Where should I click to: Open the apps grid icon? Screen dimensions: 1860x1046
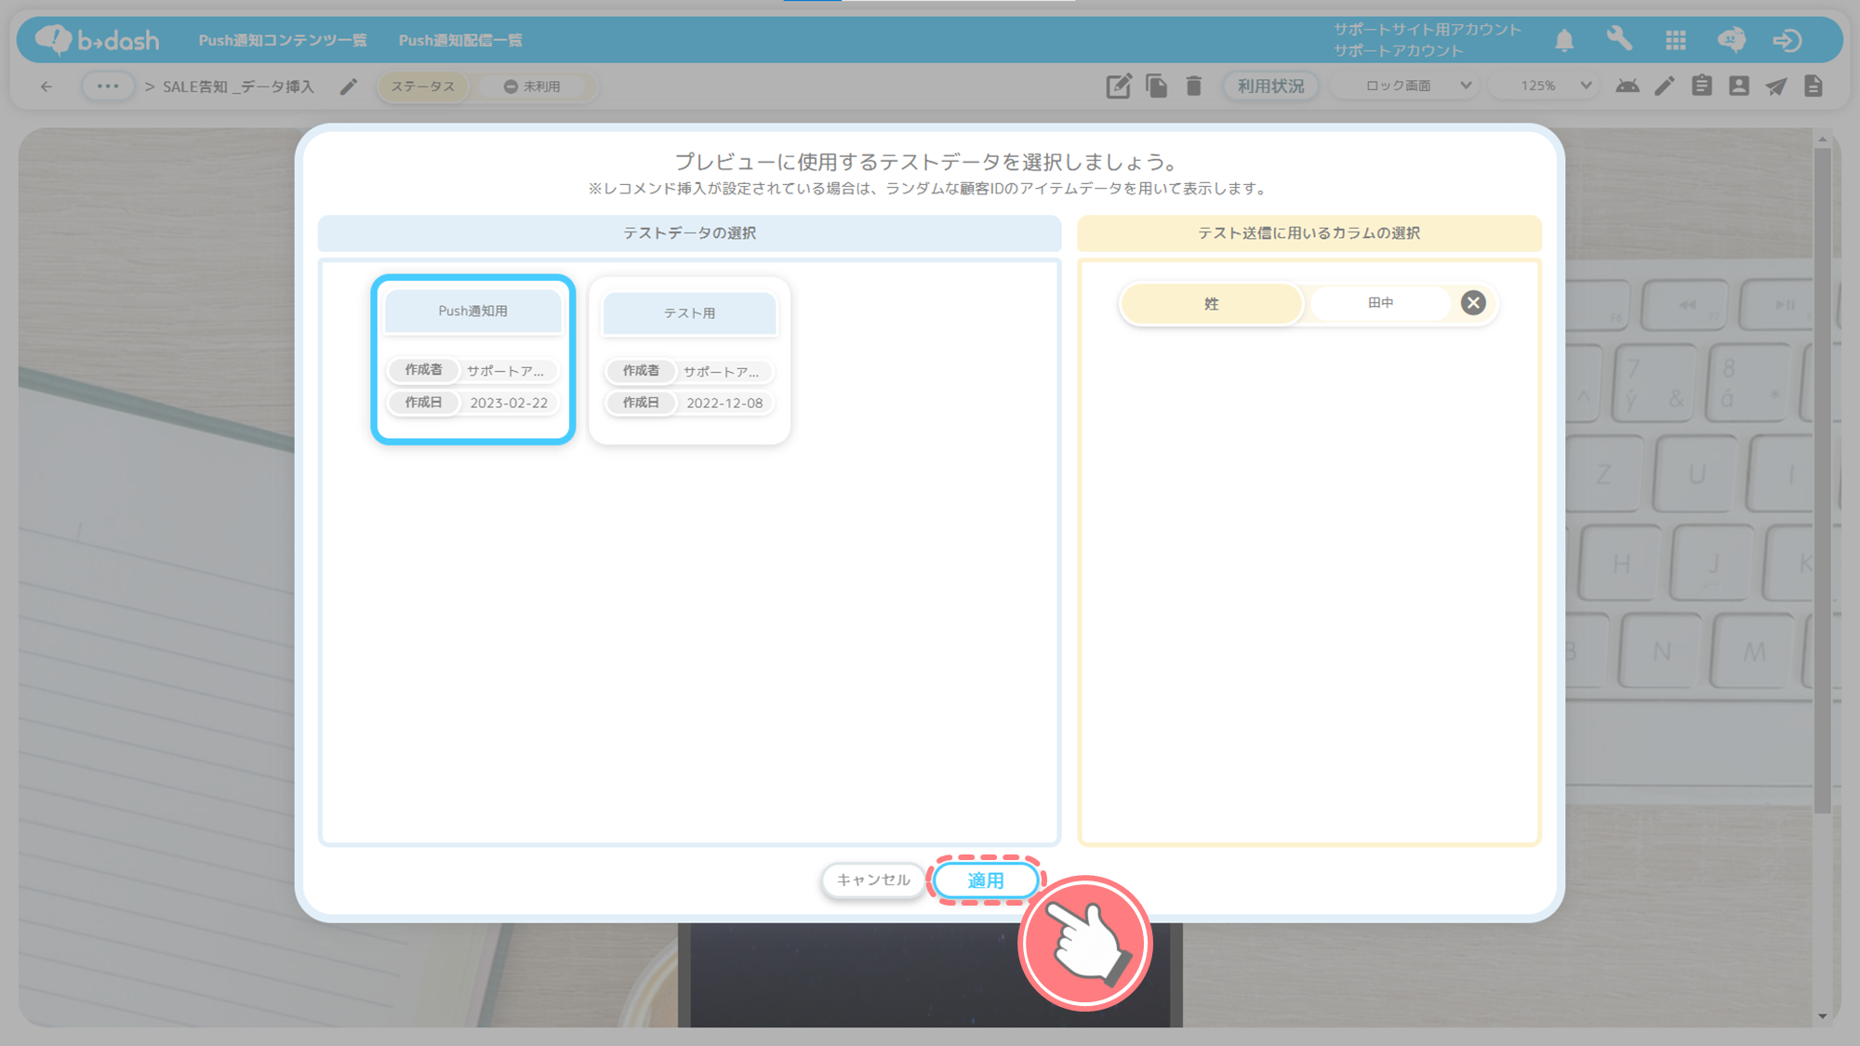[1676, 40]
